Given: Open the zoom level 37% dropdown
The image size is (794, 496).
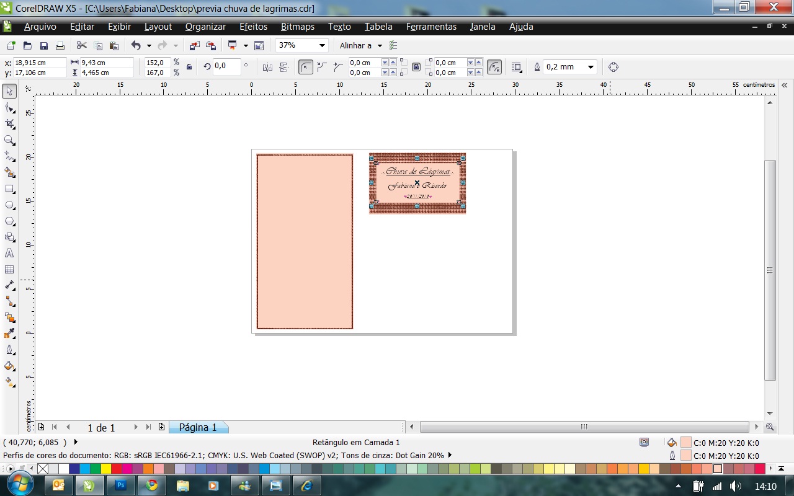Looking at the screenshot, I should click(x=322, y=45).
